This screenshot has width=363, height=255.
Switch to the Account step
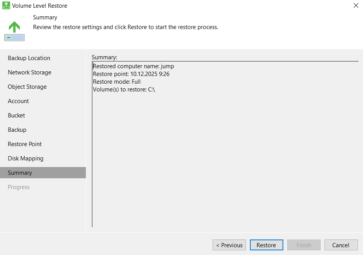click(x=18, y=101)
